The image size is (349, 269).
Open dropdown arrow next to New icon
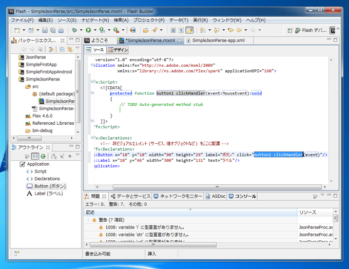pos(24,30)
